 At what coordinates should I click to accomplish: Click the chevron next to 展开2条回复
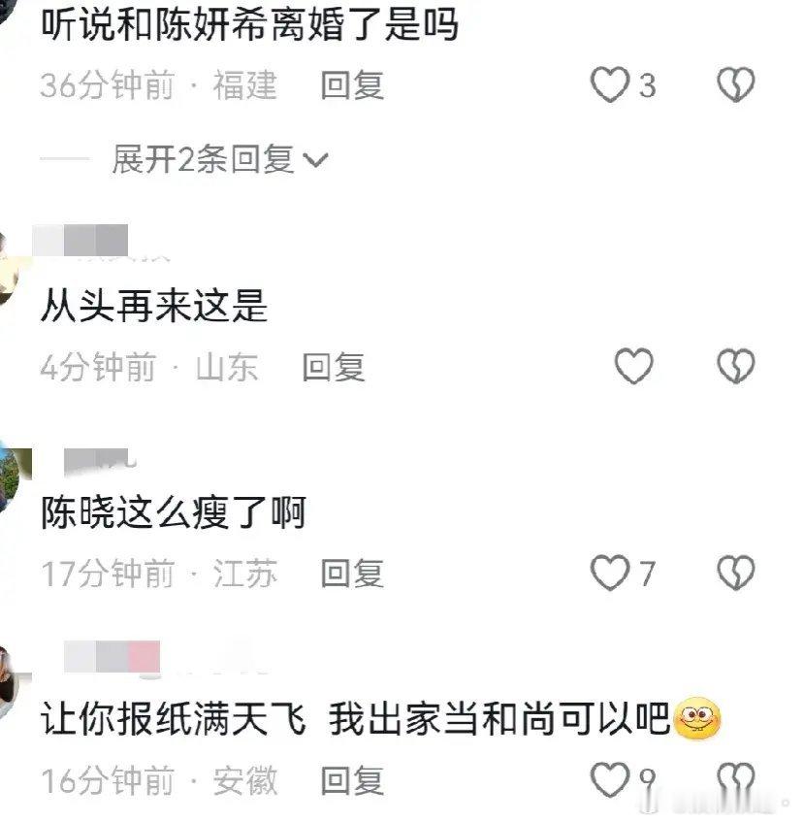tap(316, 160)
